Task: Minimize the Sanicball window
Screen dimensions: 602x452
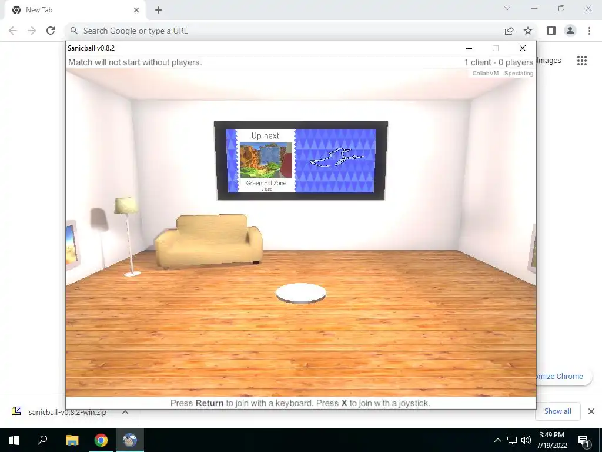Action: click(x=469, y=48)
